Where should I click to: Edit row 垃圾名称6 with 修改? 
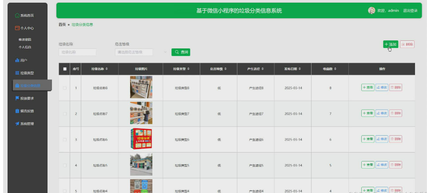pos(382,139)
